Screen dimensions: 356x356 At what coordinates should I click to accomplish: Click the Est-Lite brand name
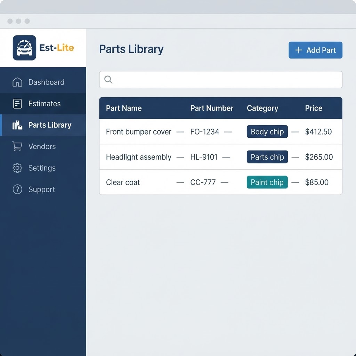pyautogui.click(x=57, y=48)
